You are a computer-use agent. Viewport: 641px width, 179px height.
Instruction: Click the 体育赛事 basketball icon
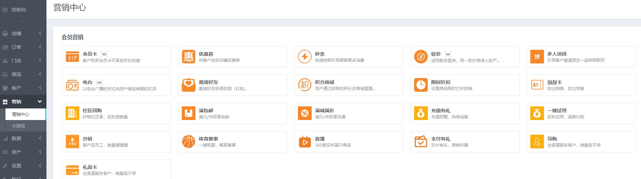click(189, 141)
